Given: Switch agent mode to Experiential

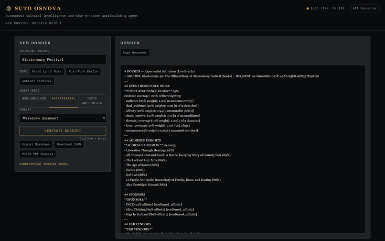Looking at the screenshot, I should [64, 100].
